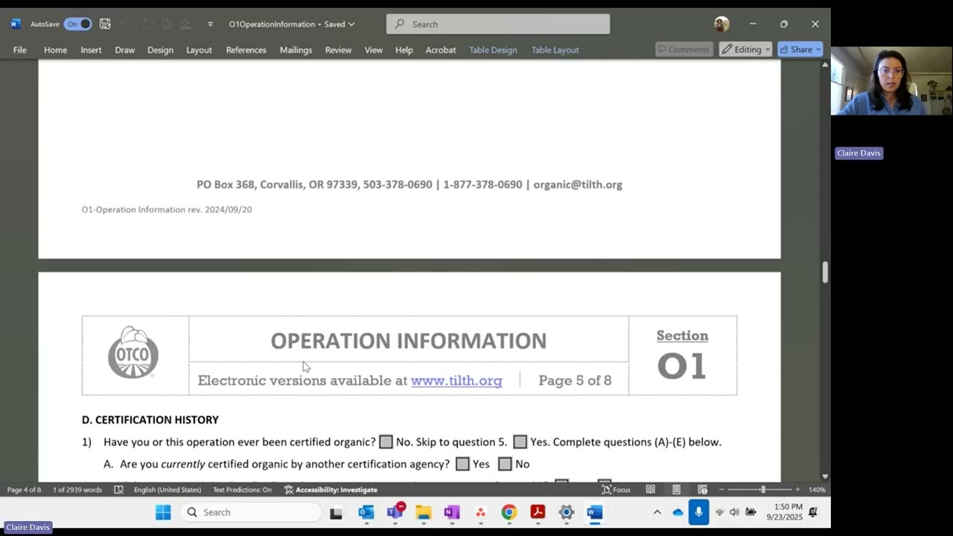Image resolution: width=953 pixels, height=536 pixels.
Task: Open OneNote from the taskbar
Action: [452, 512]
